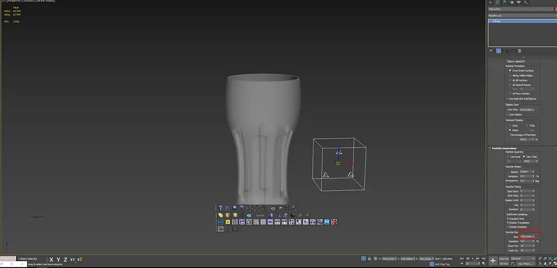Select the Pan View hand tool

(x=545, y=264)
